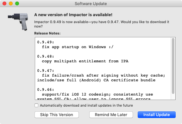The height and width of the screenshot is (124, 182).
Task: Click the release notes scrollbar thumb
Action: [173, 66]
